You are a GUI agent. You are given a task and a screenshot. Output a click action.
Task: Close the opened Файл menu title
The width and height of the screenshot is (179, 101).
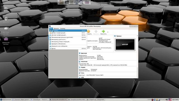51,28
